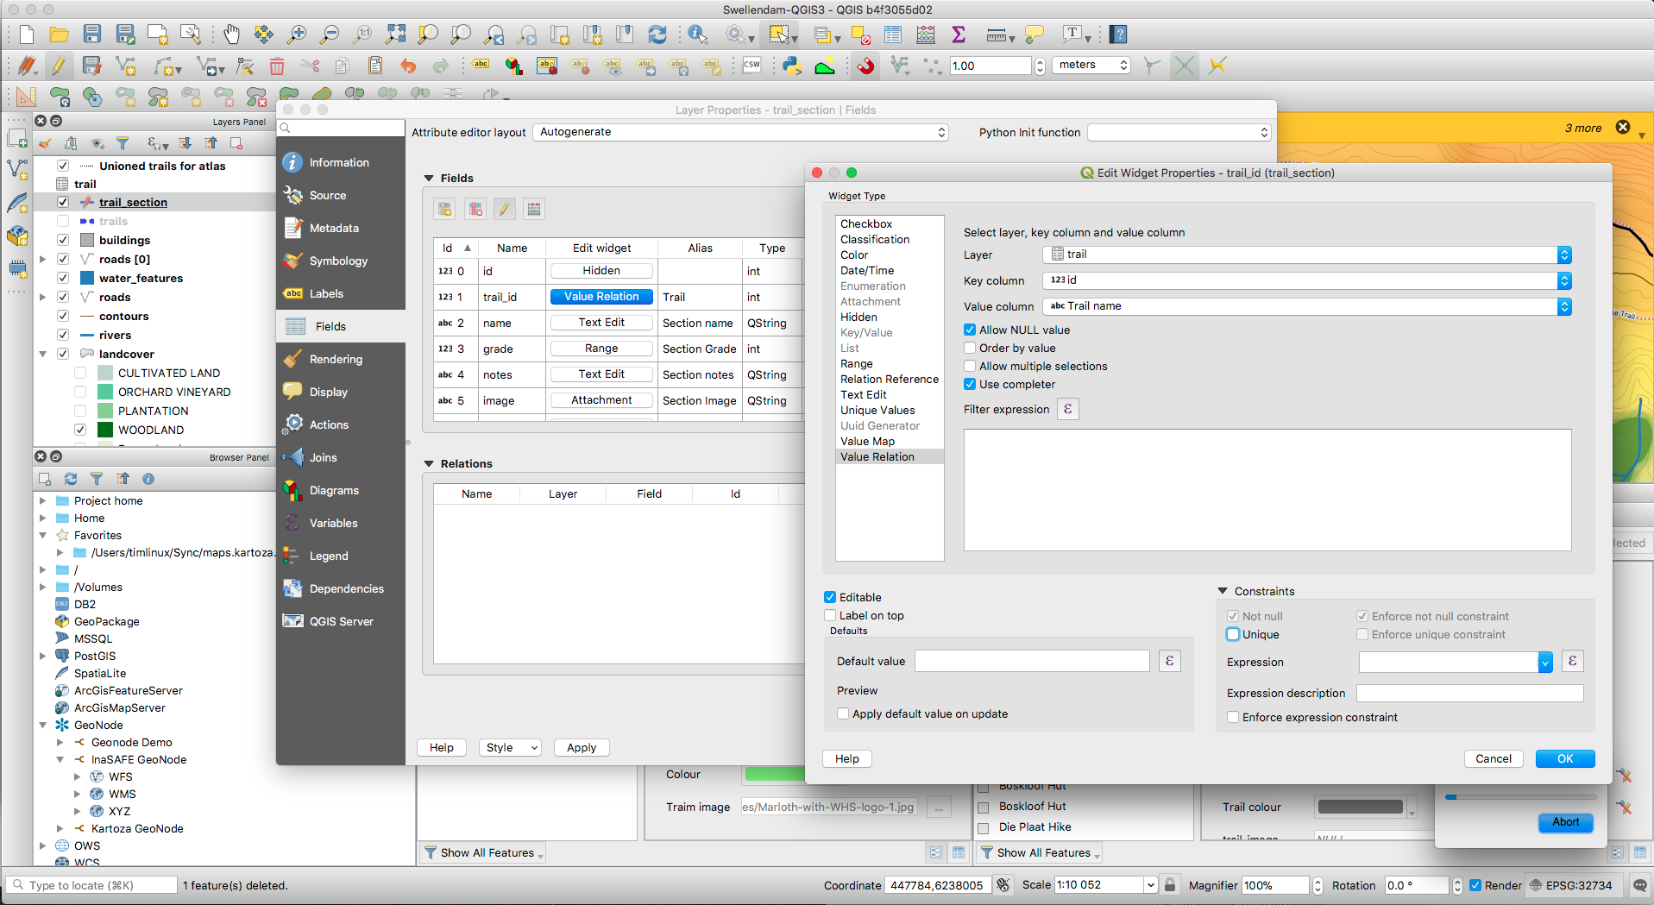
Task: Open the Python console icon
Action: point(792,66)
